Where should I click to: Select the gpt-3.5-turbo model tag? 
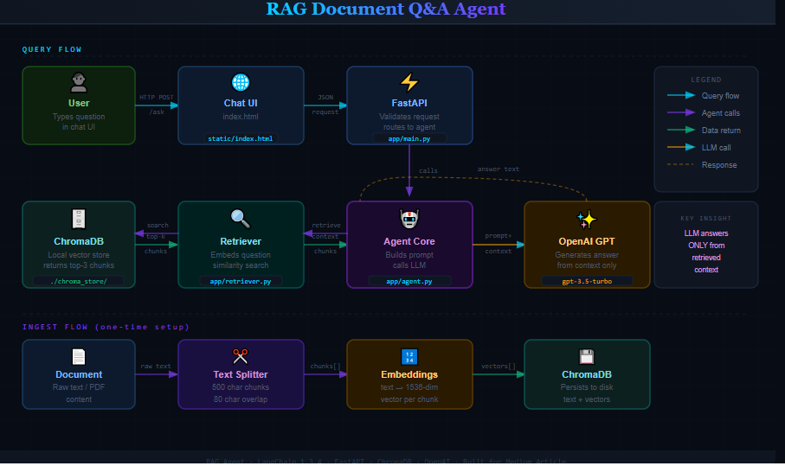click(587, 281)
